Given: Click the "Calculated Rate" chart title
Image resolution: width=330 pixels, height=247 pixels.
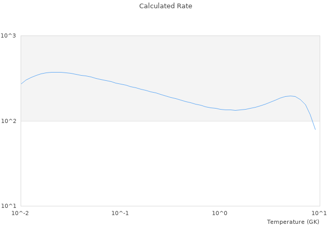Looking at the screenshot, I should coord(166,6).
